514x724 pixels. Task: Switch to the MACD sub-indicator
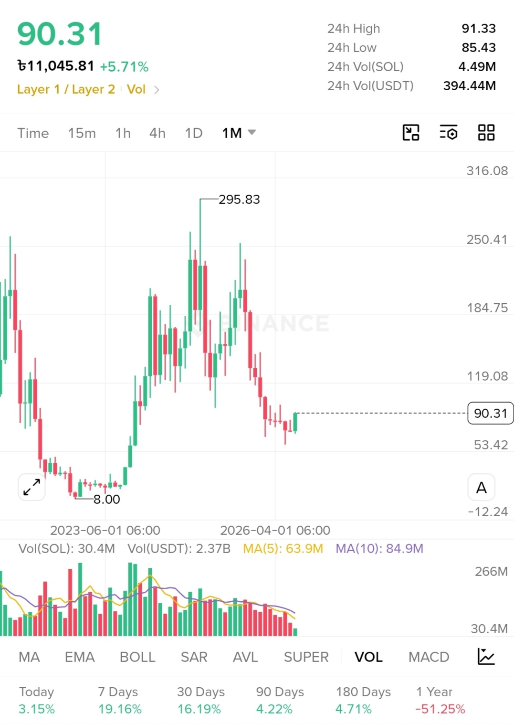point(429,657)
